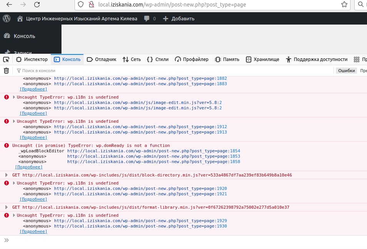The height and width of the screenshot is (249, 367).
Task: Click the insecure connection padlock icon
Action: coord(91,5)
